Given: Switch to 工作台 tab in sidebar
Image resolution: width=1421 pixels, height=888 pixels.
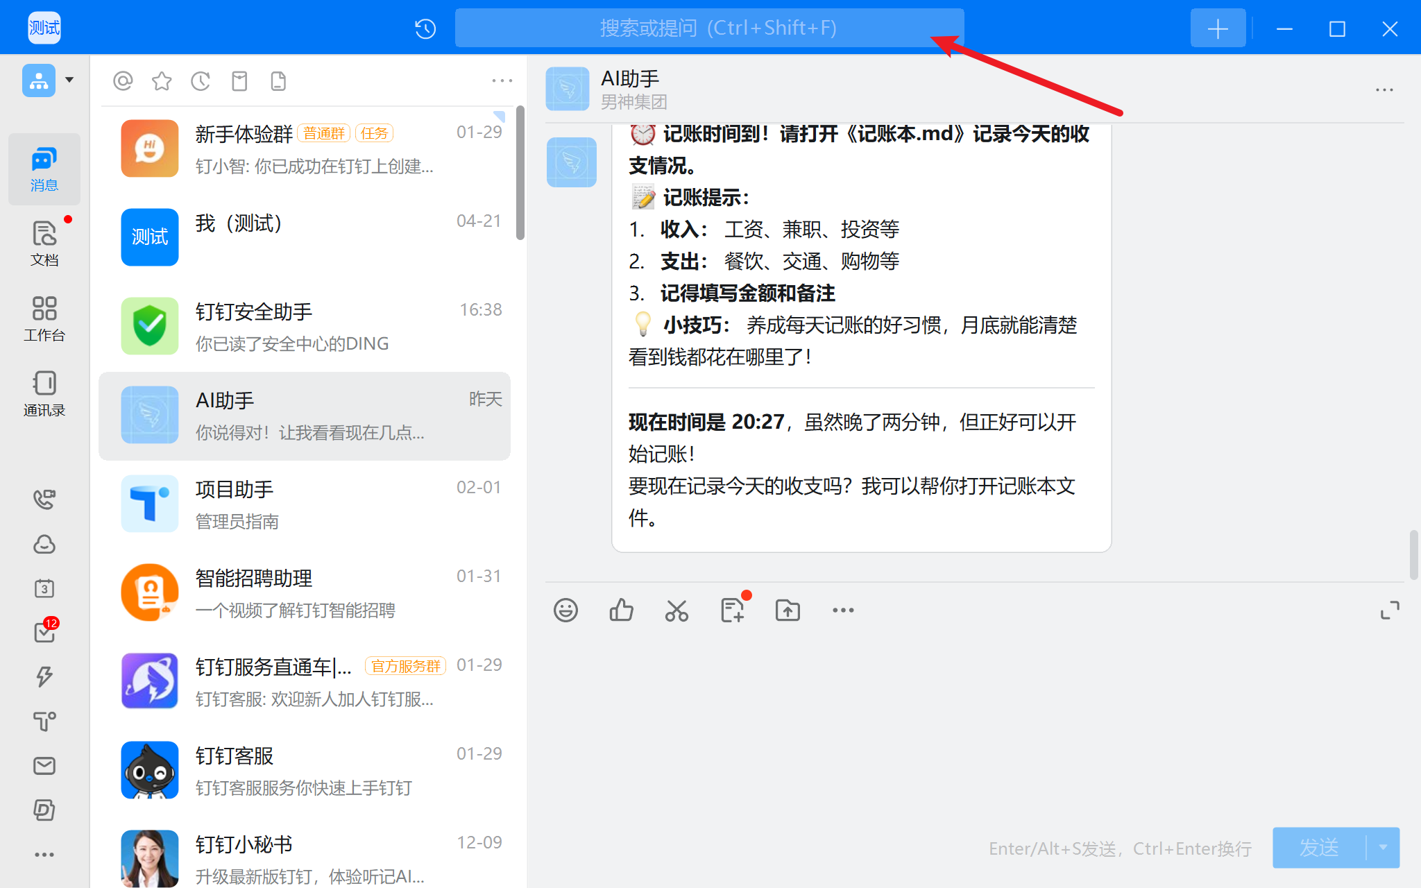Looking at the screenshot, I should 44,318.
